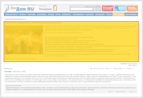Open Реклама на портале orange button
Viewport: 143px width, 98px height.
(132, 8)
